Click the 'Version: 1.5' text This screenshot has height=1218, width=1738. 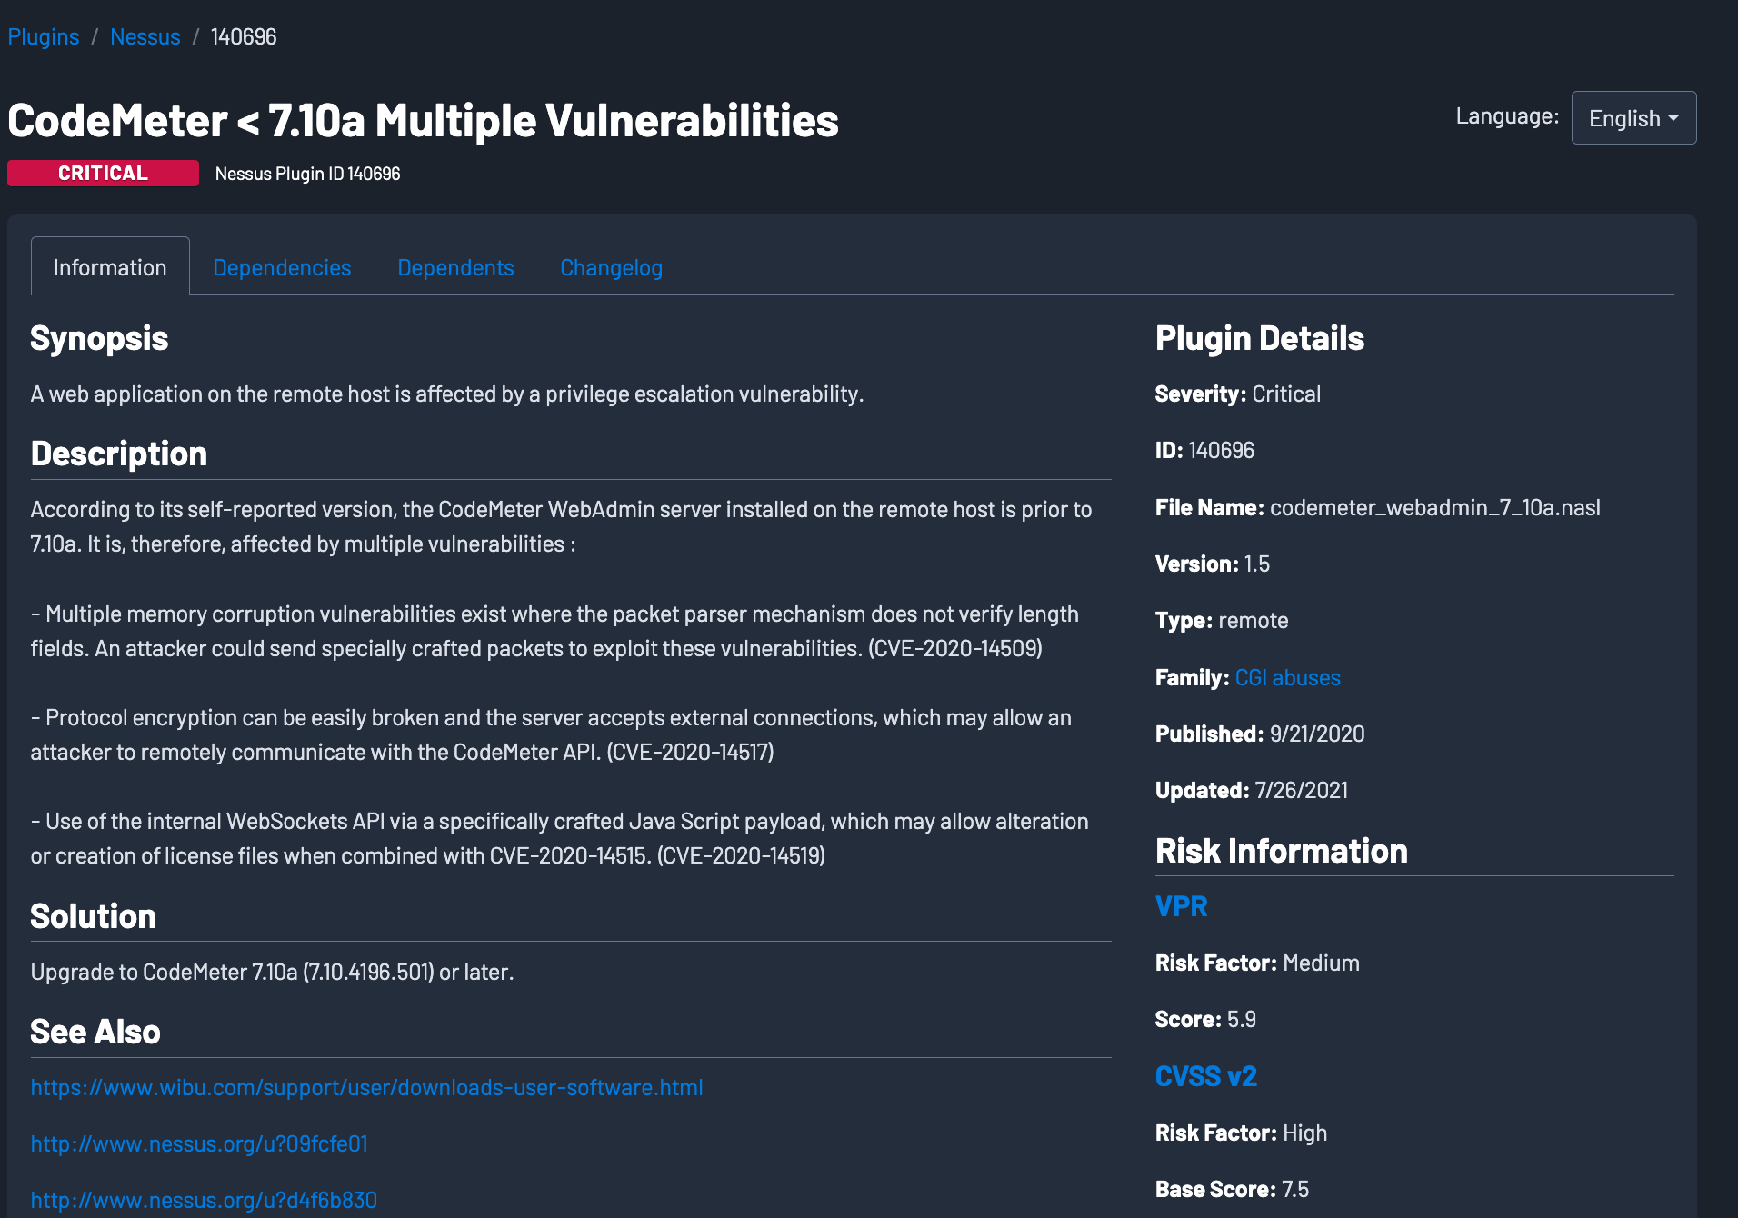tap(1213, 564)
